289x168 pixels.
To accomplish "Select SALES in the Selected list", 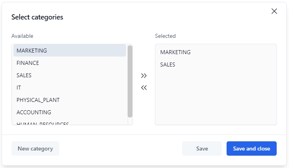I will pyautogui.click(x=168, y=64).
